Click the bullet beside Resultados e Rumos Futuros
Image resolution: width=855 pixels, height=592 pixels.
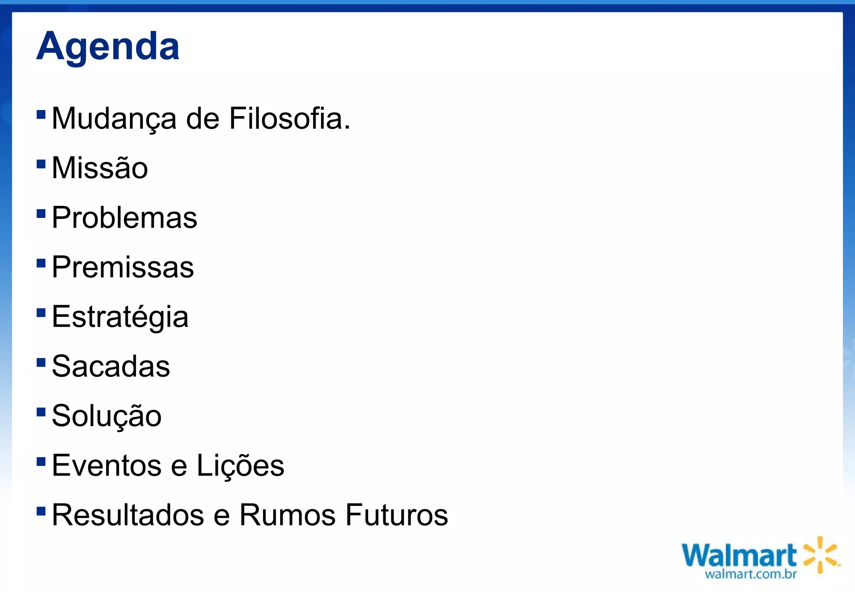click(41, 511)
